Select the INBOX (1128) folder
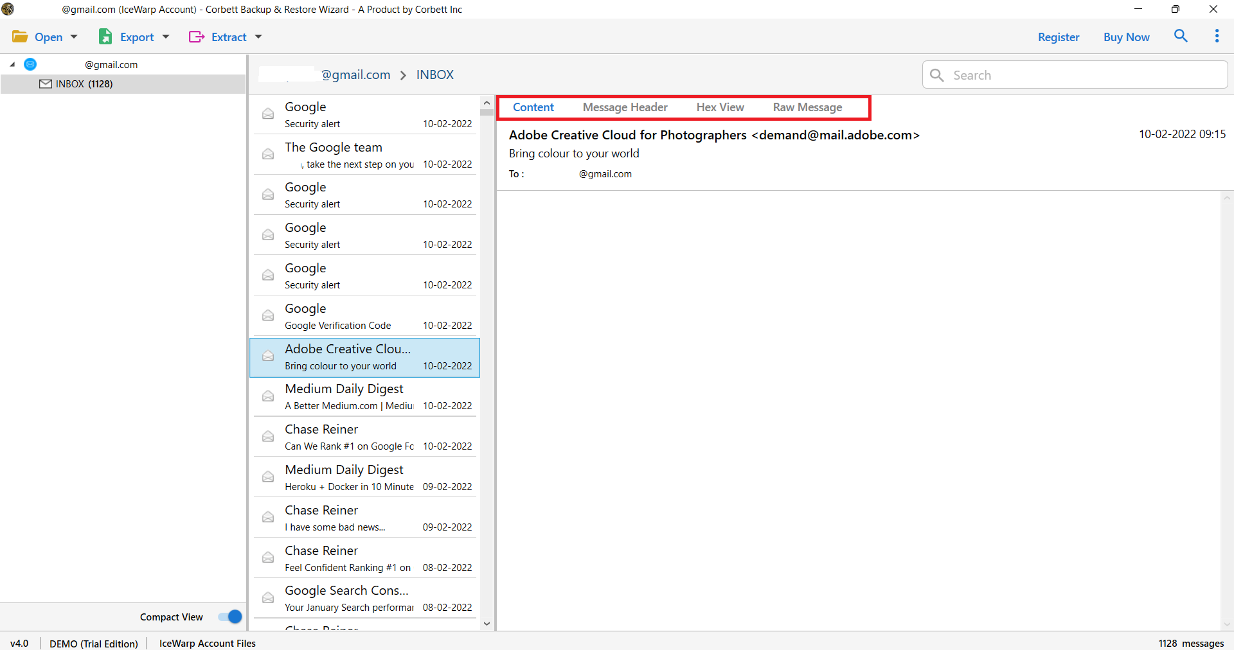 pyautogui.click(x=123, y=84)
